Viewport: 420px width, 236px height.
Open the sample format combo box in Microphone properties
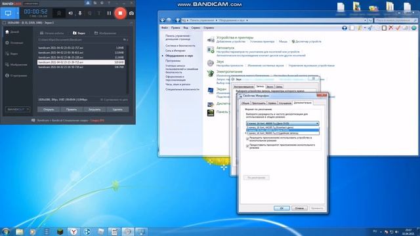pos(282,123)
